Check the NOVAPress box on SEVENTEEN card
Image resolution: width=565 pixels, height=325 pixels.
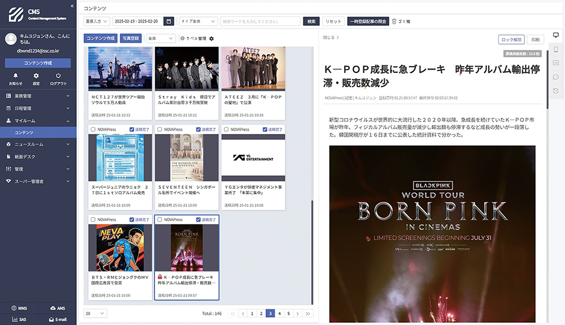(160, 129)
